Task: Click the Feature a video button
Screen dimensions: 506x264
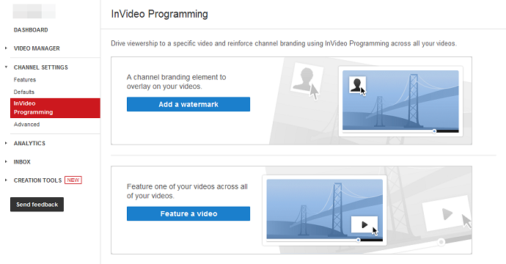Action: click(x=188, y=213)
